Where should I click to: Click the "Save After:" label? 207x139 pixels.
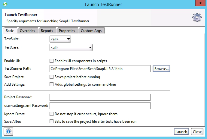coord(13,122)
